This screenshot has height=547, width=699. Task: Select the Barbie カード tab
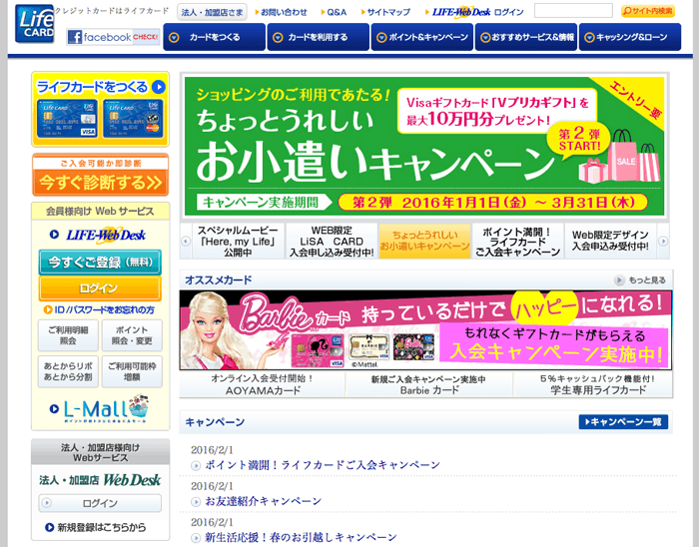pos(429,384)
